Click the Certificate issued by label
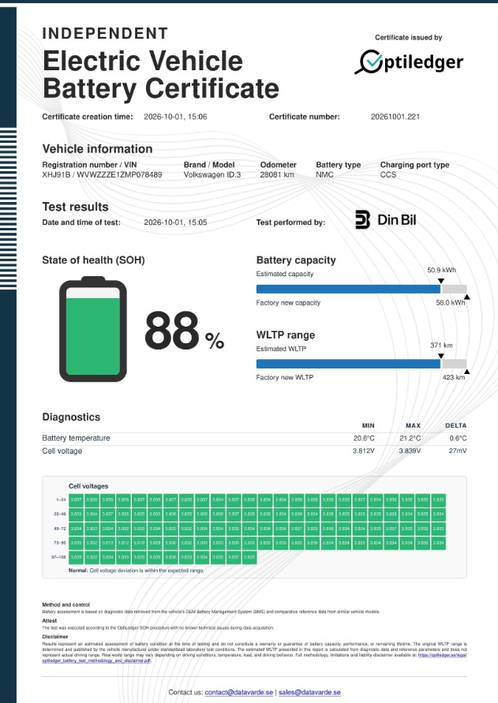 click(x=409, y=38)
